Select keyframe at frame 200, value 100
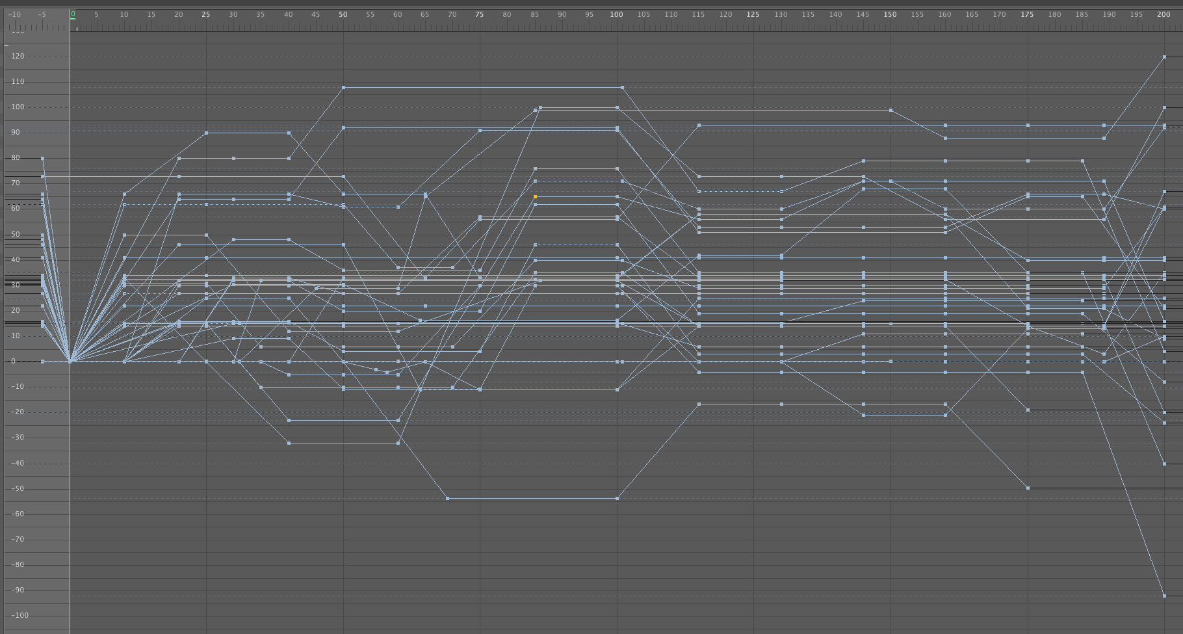The image size is (1183, 634). click(1164, 108)
